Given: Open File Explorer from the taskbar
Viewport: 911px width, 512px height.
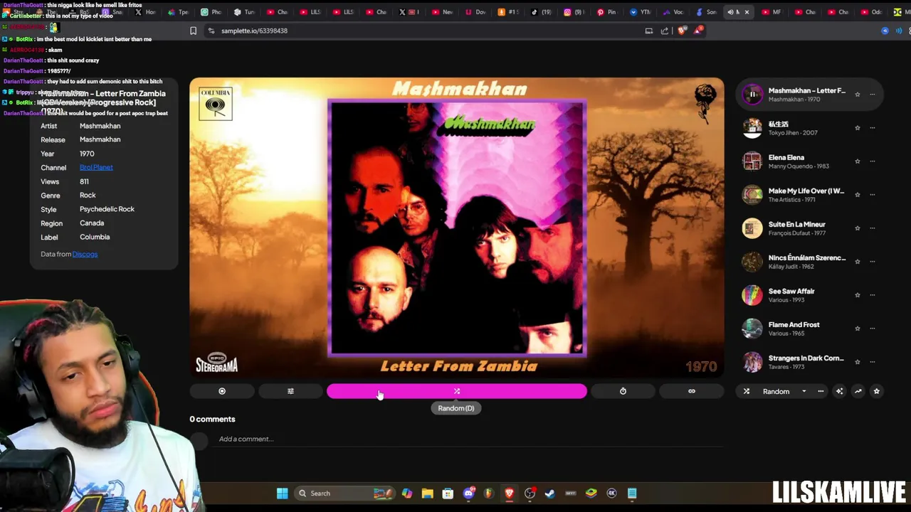Looking at the screenshot, I should coord(427,493).
